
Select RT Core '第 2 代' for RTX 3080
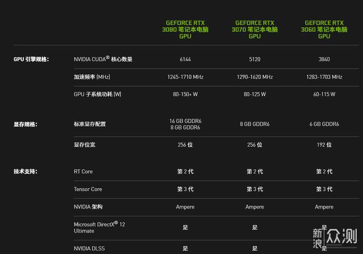point(185,172)
